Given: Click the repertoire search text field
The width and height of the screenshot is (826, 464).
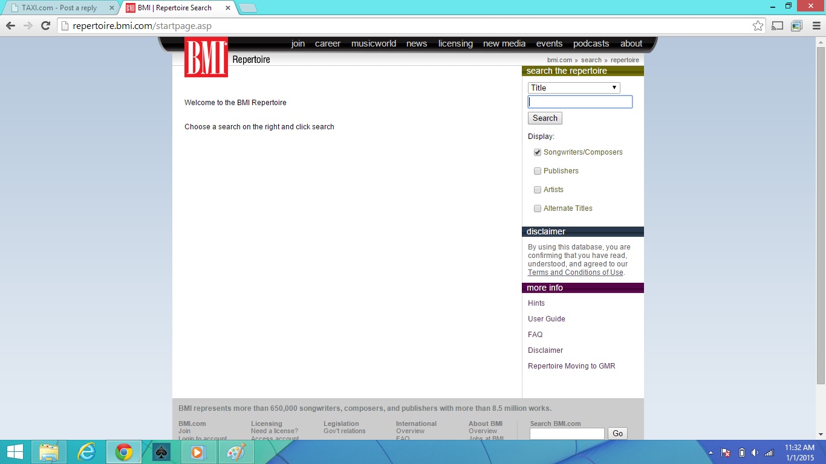Looking at the screenshot, I should point(580,102).
